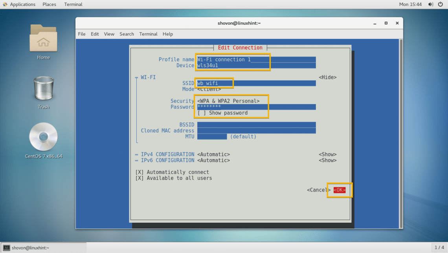Expand IPv6 CONFIGURATION with Show
This screenshot has height=253, width=448.
tap(327, 160)
